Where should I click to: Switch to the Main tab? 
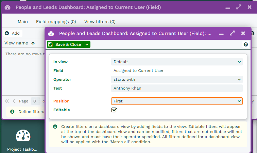(x=23, y=22)
